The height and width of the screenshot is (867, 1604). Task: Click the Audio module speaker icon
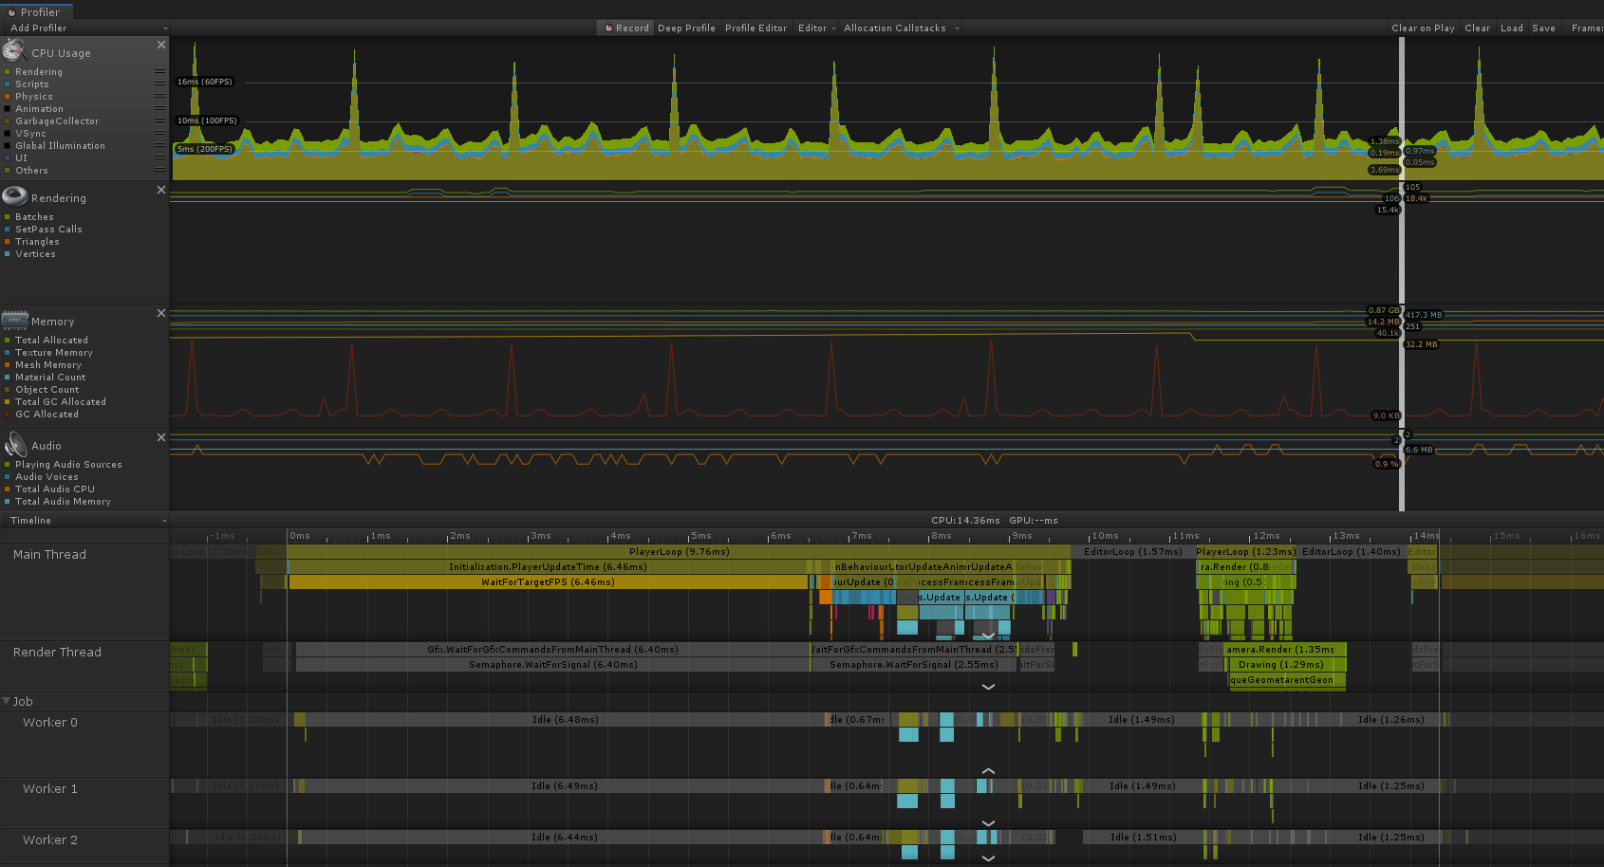point(15,444)
